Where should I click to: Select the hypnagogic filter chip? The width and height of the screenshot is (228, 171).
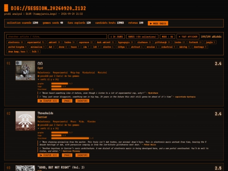click(125, 42)
